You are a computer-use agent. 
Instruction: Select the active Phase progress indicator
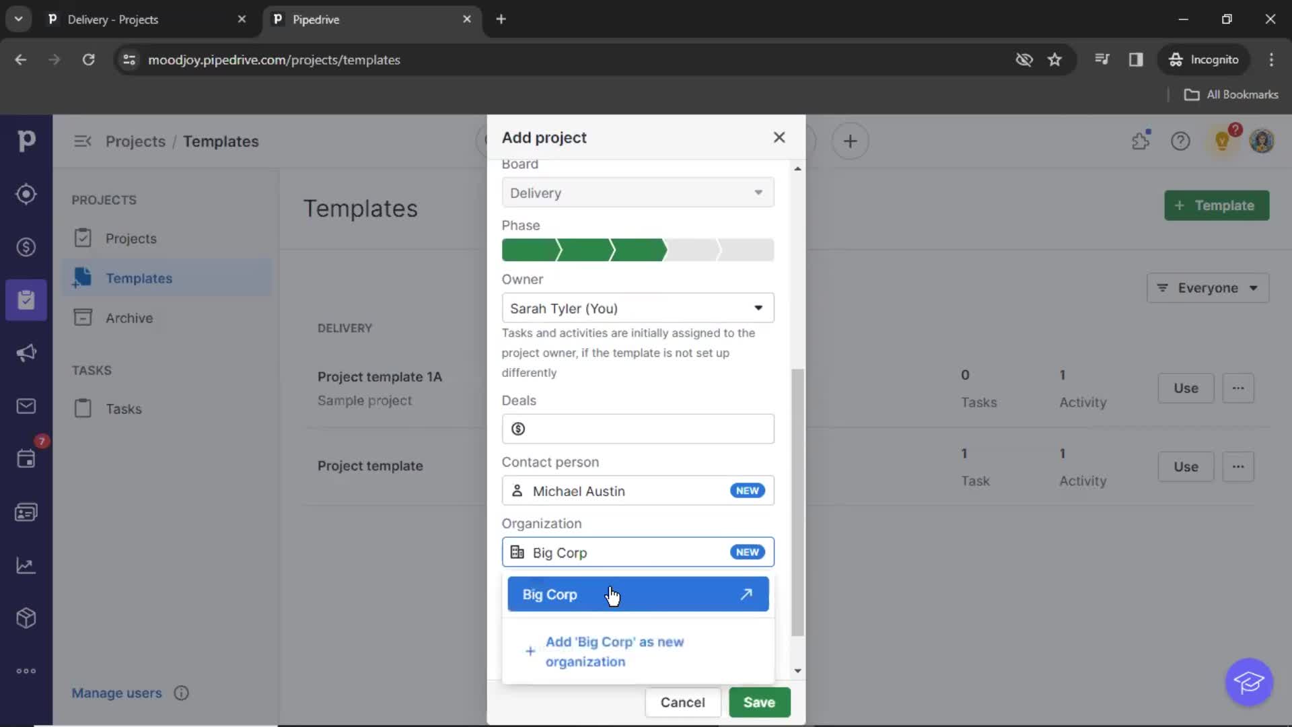[637, 250]
